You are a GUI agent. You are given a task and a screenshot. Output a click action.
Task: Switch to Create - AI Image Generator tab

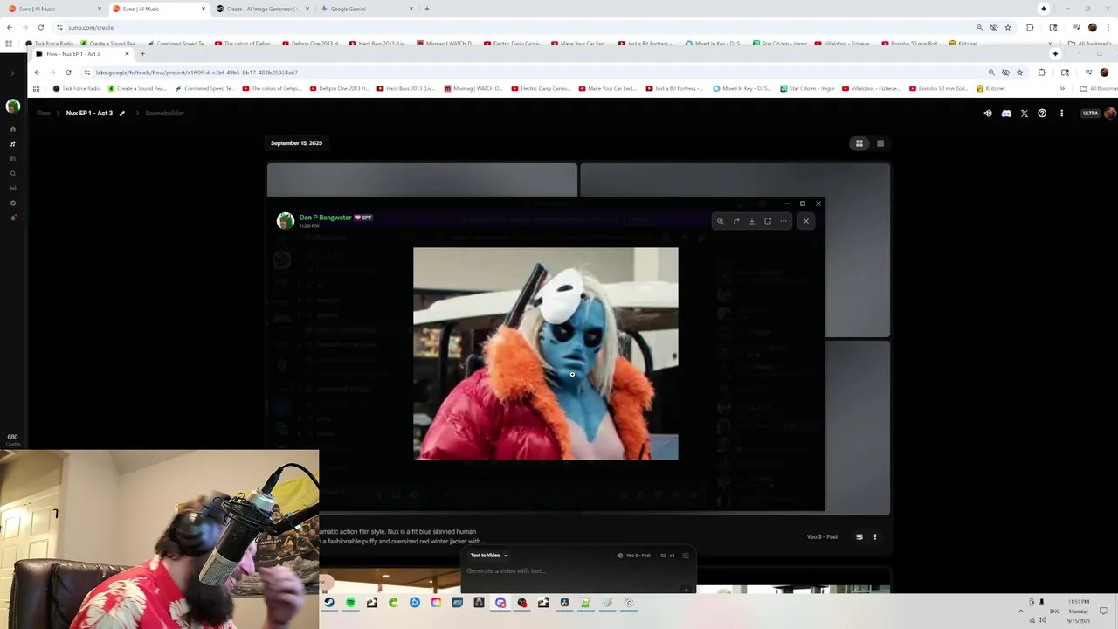(x=262, y=9)
